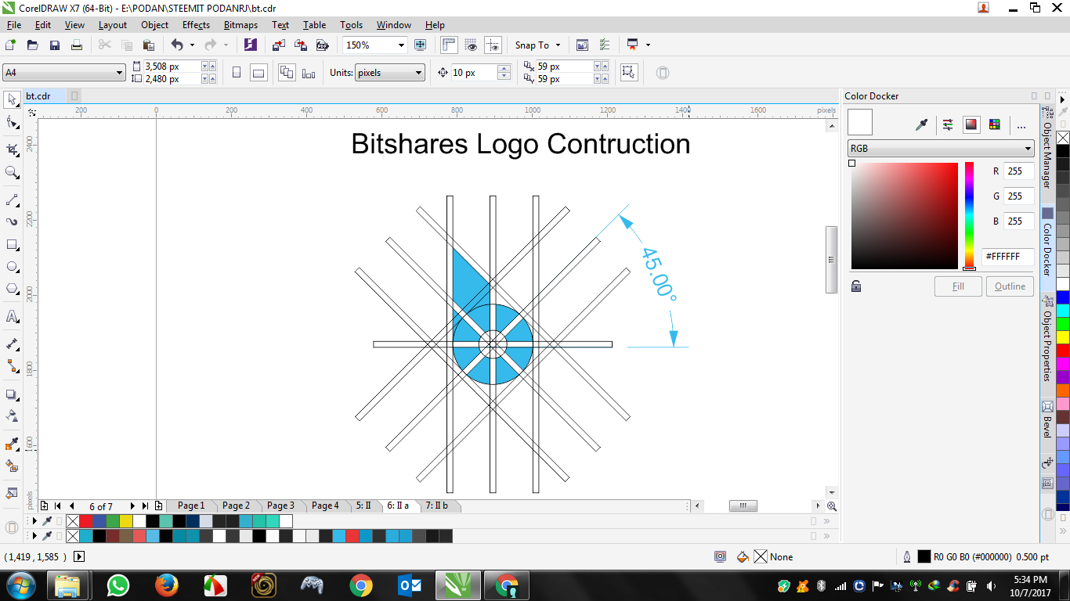Select the Text tool
Screen dimensions: 1070x601
pos(12,316)
